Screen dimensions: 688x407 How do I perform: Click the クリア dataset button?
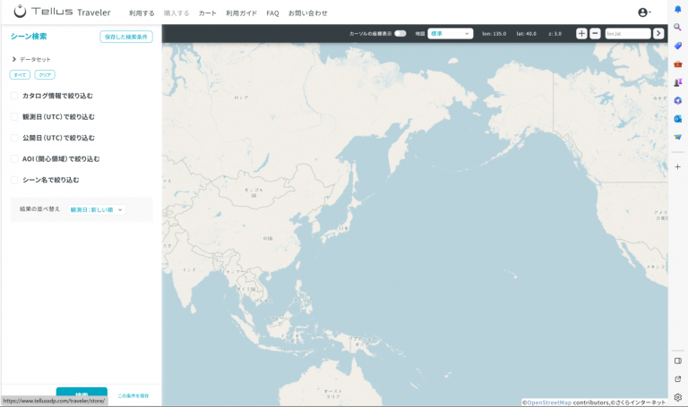[x=45, y=75]
